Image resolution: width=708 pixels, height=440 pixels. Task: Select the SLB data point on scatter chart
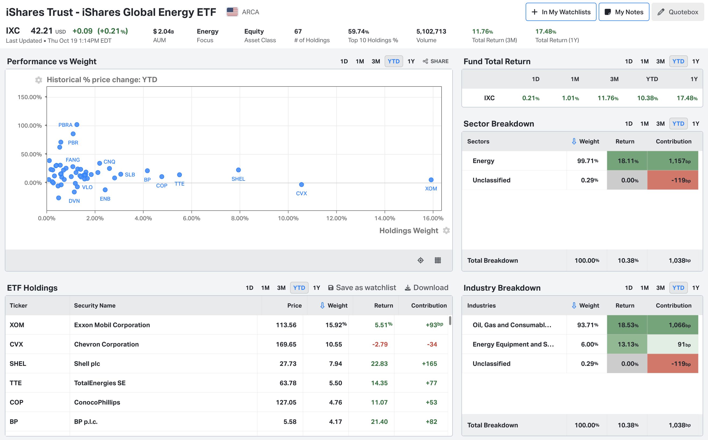[121, 174]
